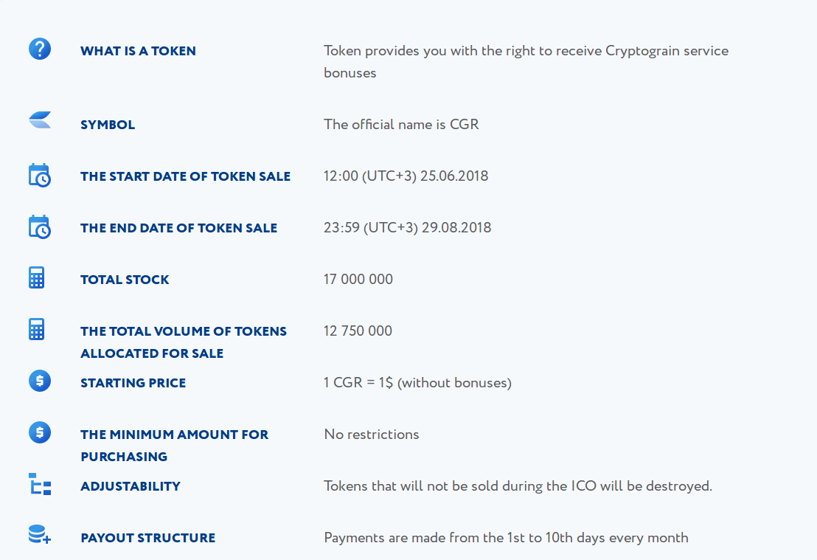Click the calendar clock icon for start date
The image size is (817, 560).
40,175
